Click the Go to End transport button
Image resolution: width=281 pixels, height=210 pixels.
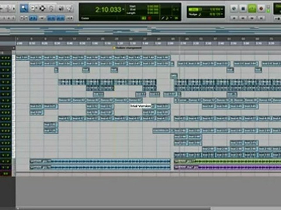261,18
